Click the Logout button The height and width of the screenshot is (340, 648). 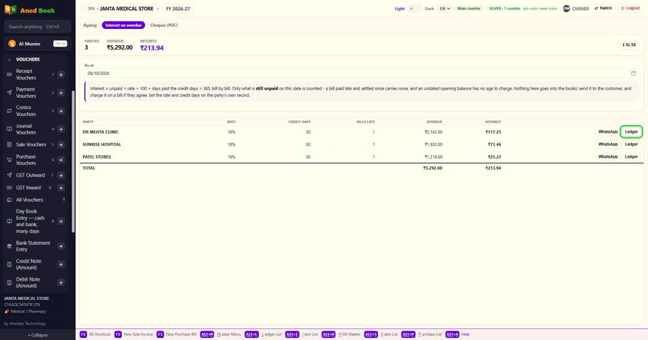[x=630, y=8]
